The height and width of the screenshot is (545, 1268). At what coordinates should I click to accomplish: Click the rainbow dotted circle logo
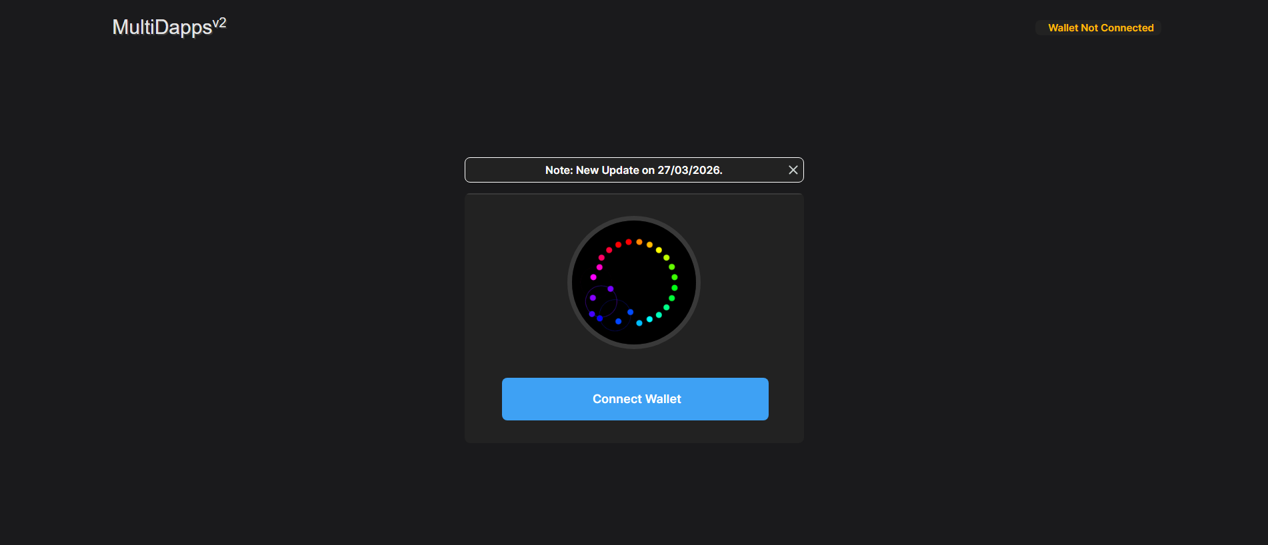634,282
